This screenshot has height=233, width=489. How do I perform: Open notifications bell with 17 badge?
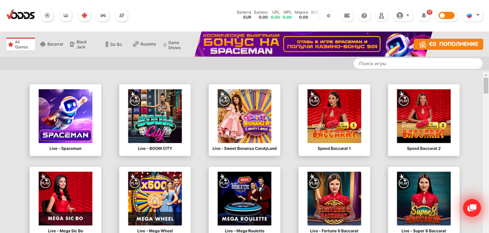point(424,16)
